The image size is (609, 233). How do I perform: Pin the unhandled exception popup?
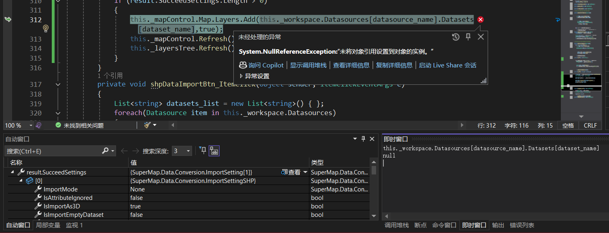[468, 37]
